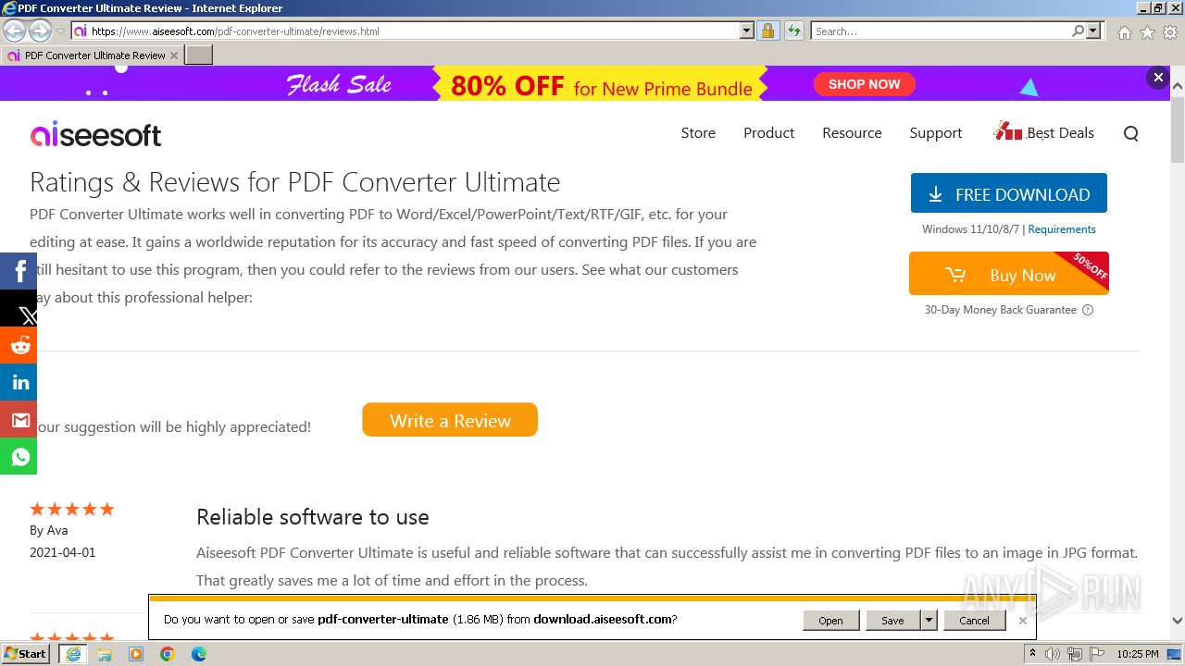Open the Resource menu
Screen dimensions: 1185x666
click(852, 133)
